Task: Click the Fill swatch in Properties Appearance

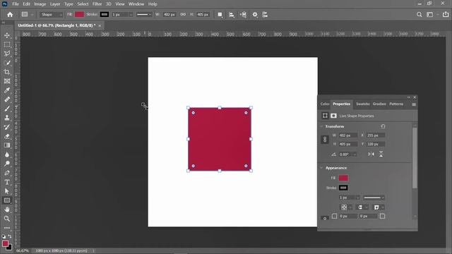Action: pos(343,178)
